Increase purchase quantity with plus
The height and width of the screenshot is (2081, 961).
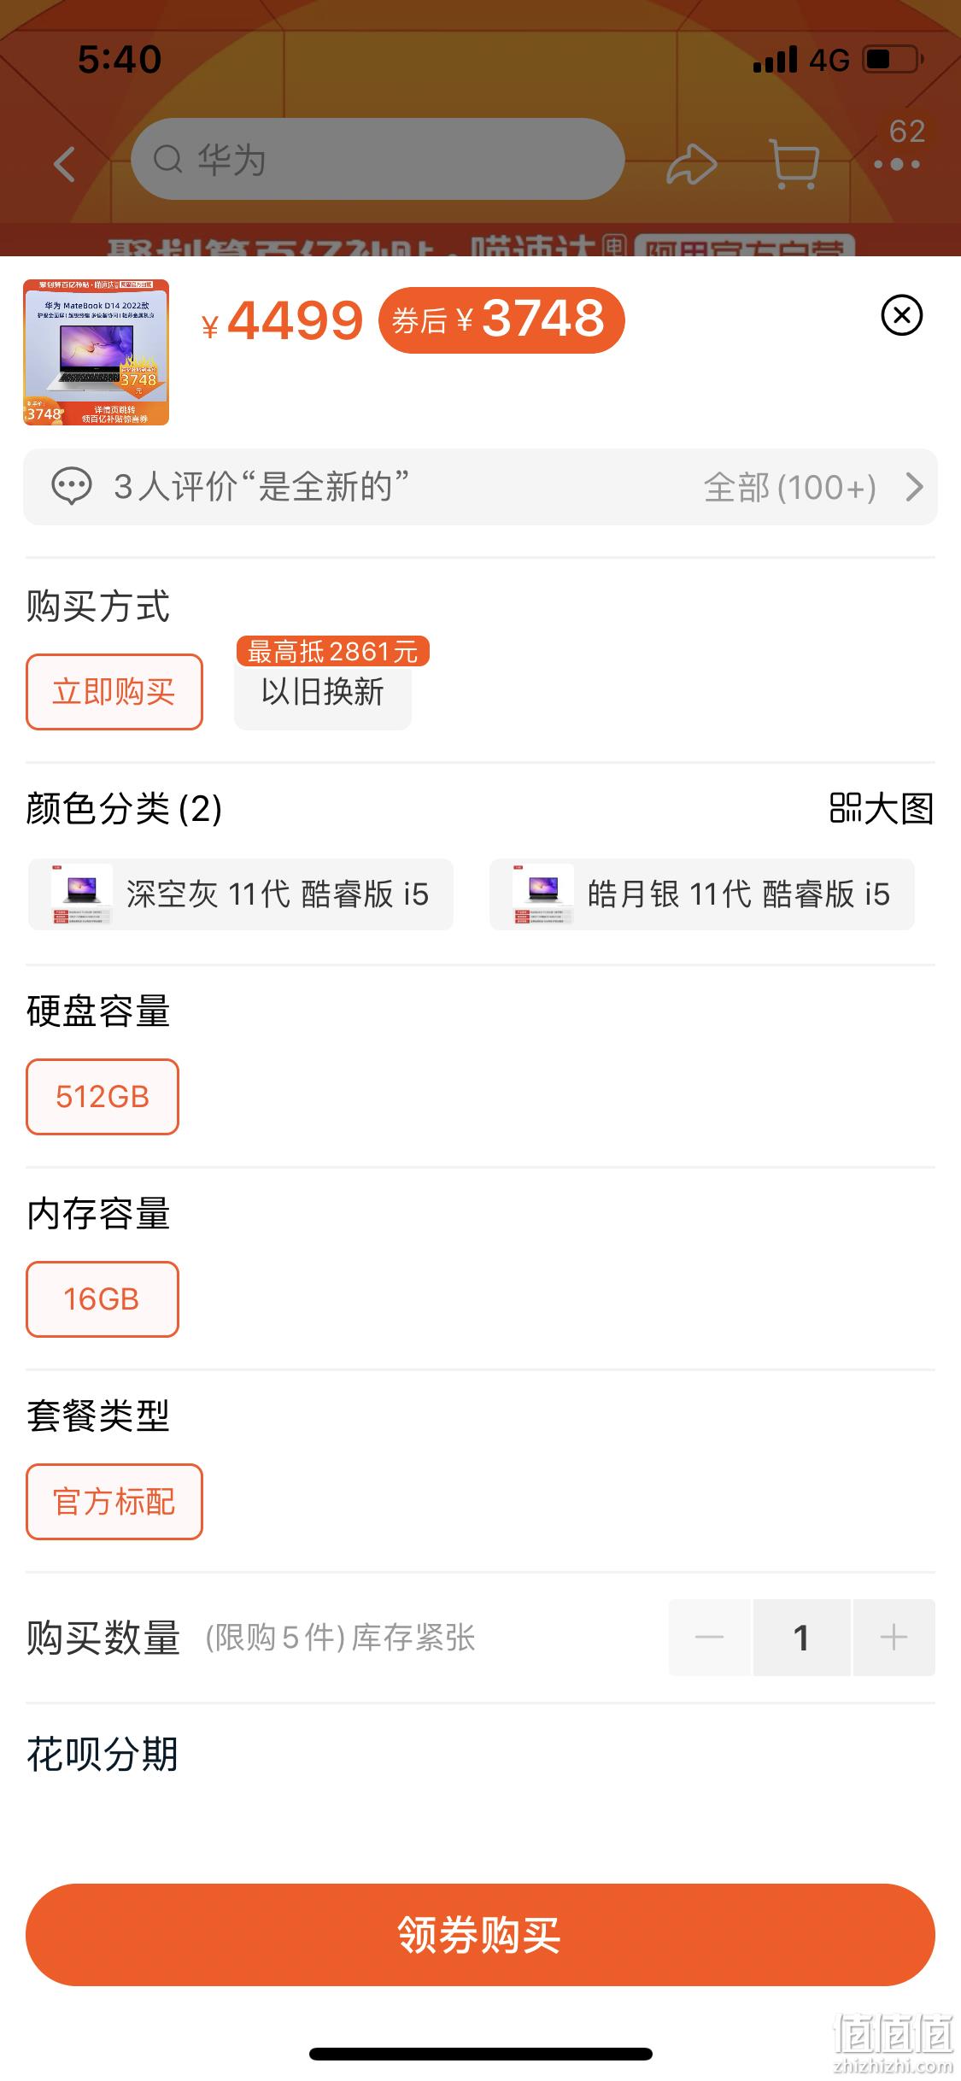tap(894, 1638)
